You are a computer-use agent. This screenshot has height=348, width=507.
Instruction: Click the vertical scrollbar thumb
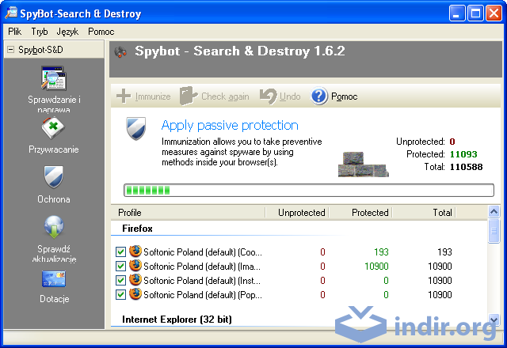(x=494, y=231)
